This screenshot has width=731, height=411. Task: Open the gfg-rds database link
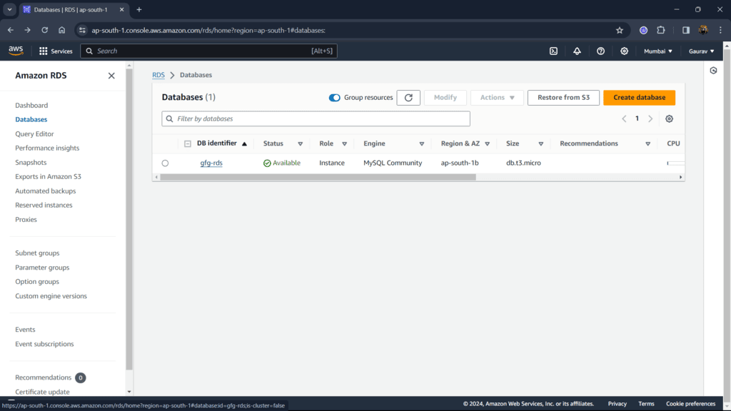(x=211, y=163)
